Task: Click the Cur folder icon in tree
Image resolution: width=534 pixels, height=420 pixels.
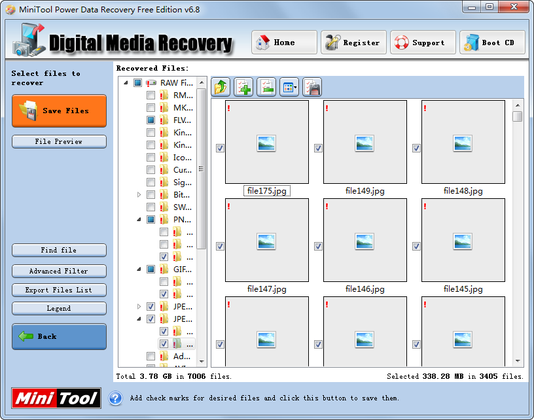Action: pos(164,170)
